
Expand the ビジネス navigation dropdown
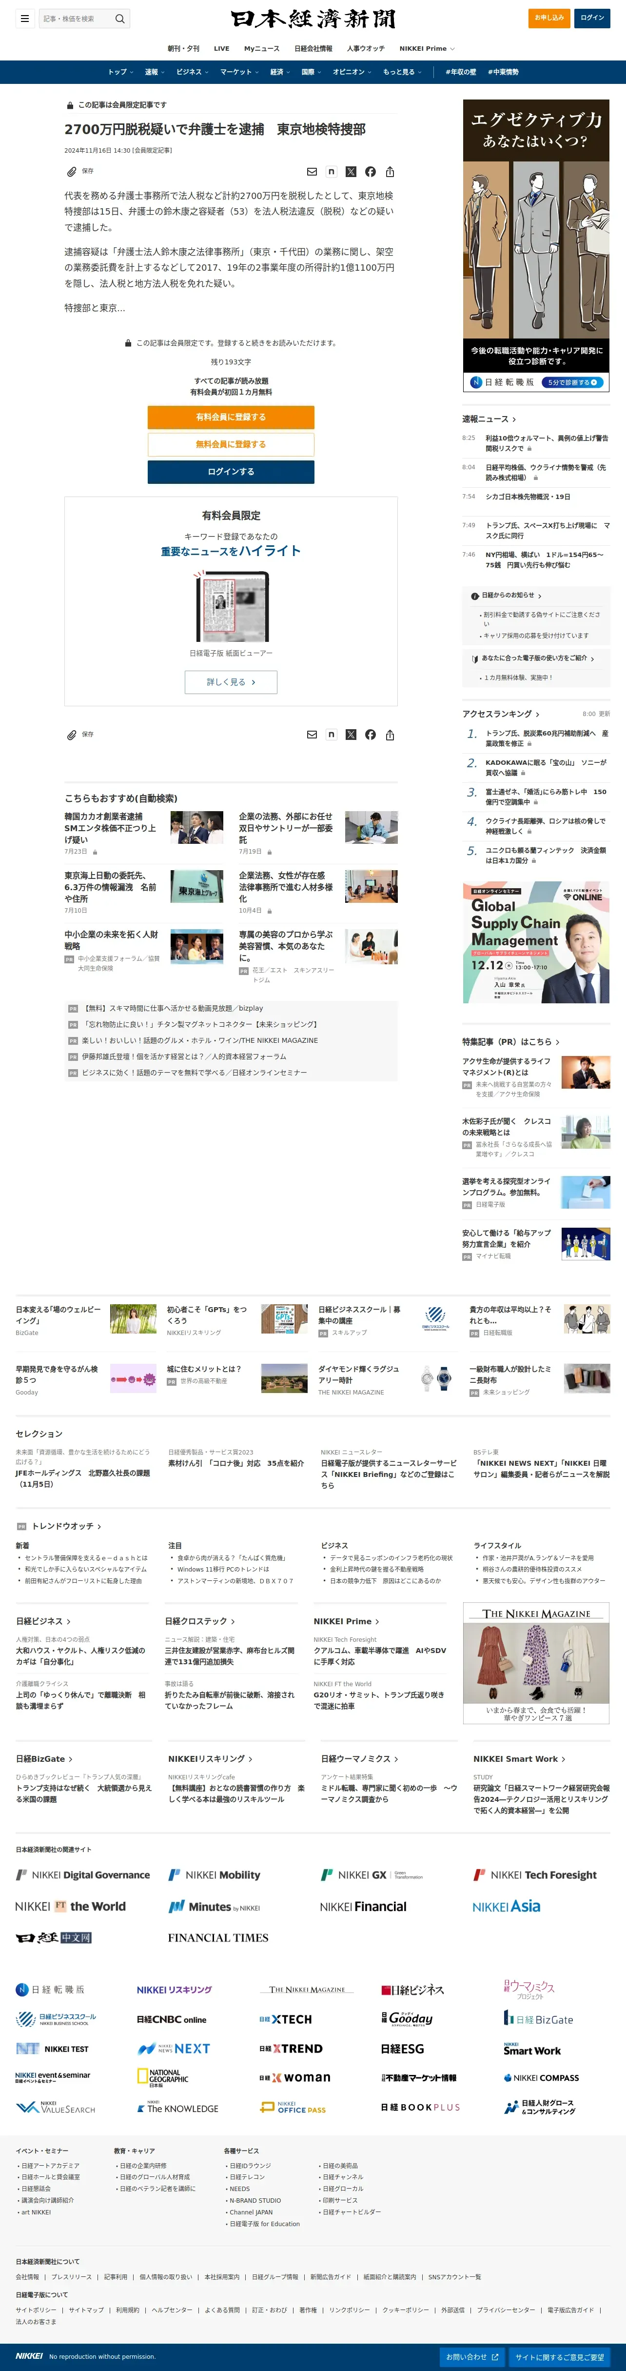[x=193, y=72]
